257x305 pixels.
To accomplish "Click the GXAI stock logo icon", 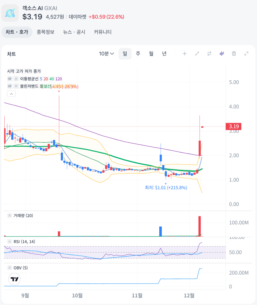I will point(10,13).
